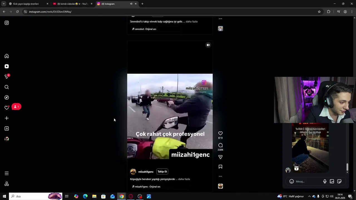
Task: Save the reel with bookmark icon
Action: click(220, 167)
